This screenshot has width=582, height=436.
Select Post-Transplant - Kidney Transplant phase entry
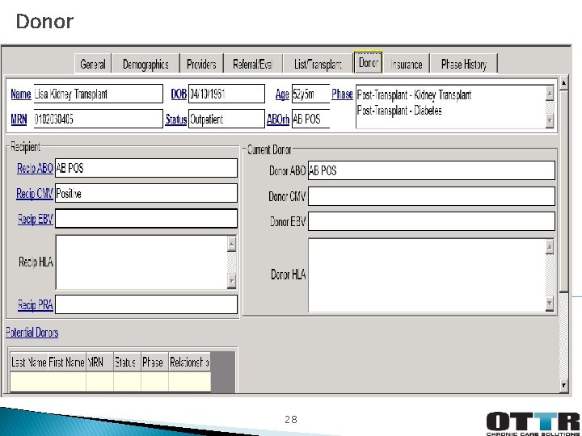(x=414, y=95)
